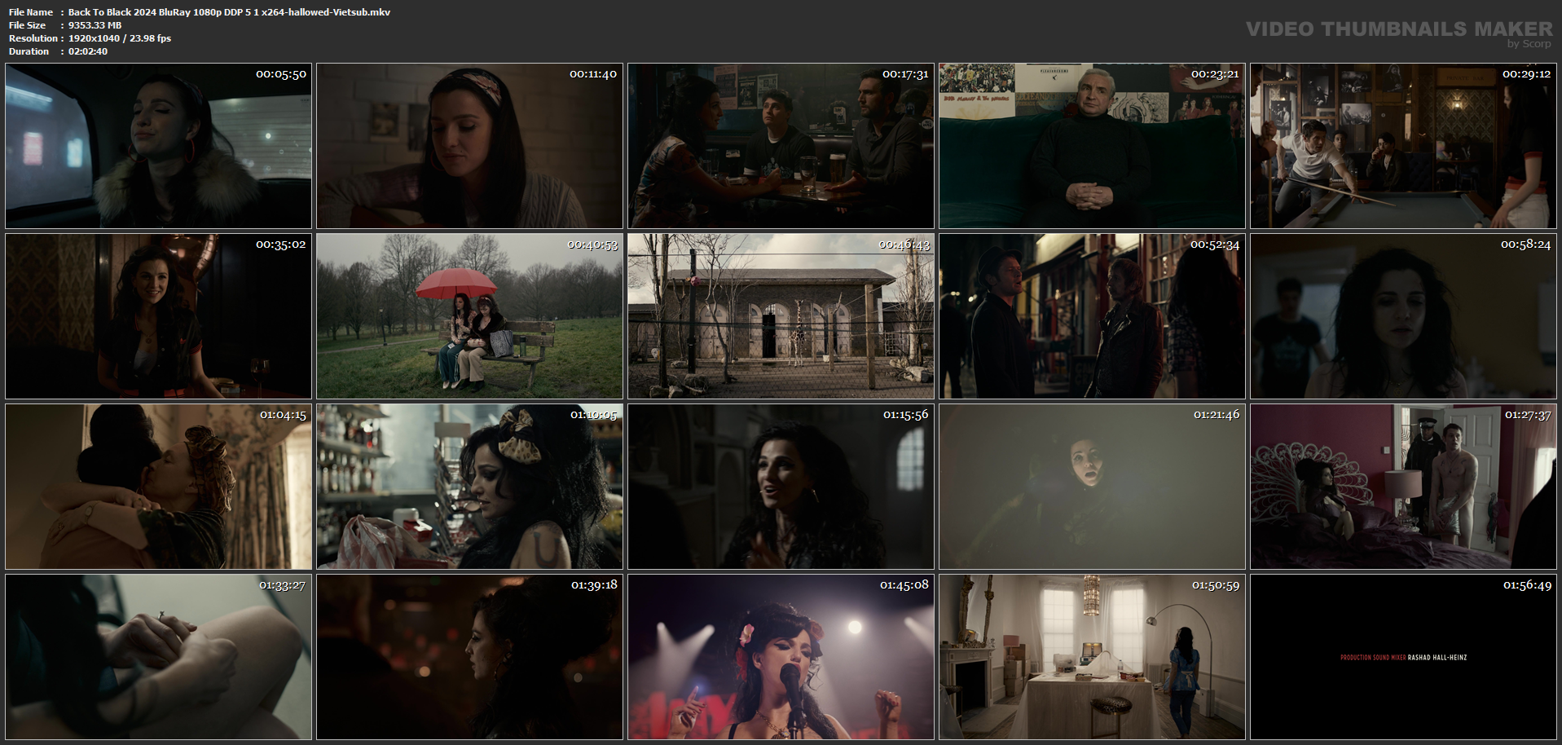
Task: Click the 01:33:27 timestamp label
Action: point(282,585)
